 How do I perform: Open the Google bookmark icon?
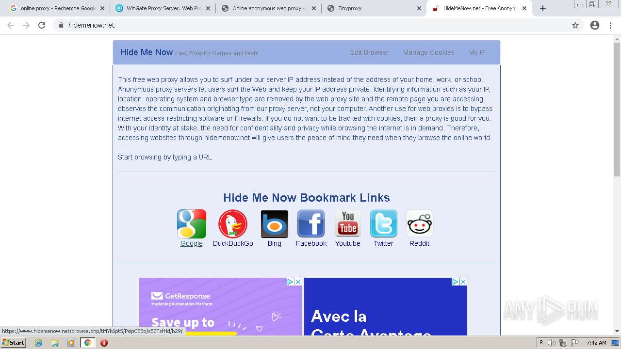pyautogui.click(x=192, y=224)
